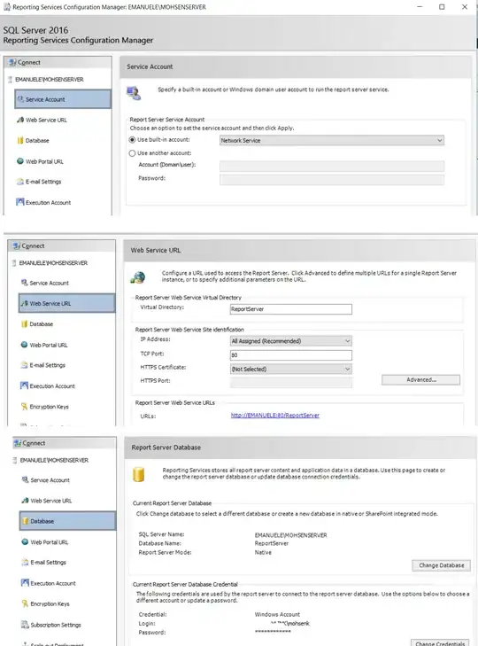
Task: Click Database Name value ReportServer
Action: click(x=272, y=543)
